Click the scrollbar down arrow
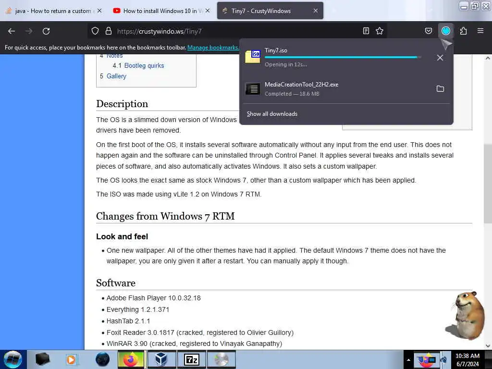The width and height of the screenshot is (492, 369). (487, 345)
